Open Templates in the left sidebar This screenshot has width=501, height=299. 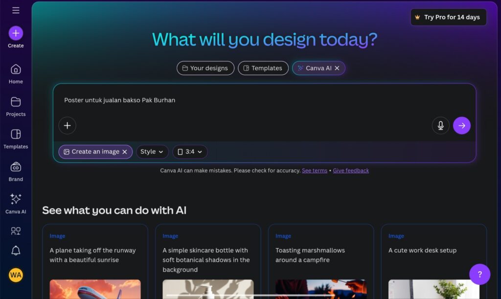tap(16, 139)
